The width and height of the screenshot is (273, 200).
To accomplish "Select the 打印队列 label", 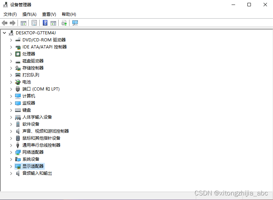I will click(x=31, y=75).
